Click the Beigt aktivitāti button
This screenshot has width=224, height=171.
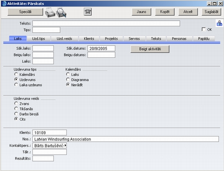tap(150, 49)
